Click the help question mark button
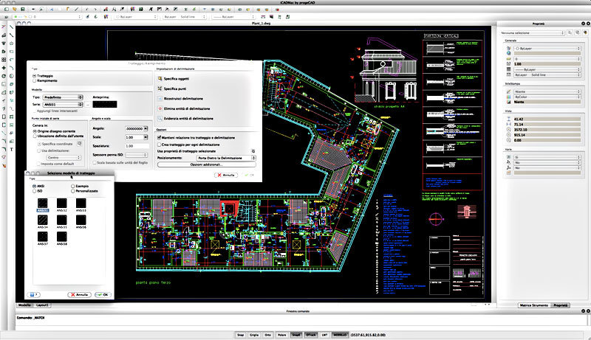 coord(35,294)
